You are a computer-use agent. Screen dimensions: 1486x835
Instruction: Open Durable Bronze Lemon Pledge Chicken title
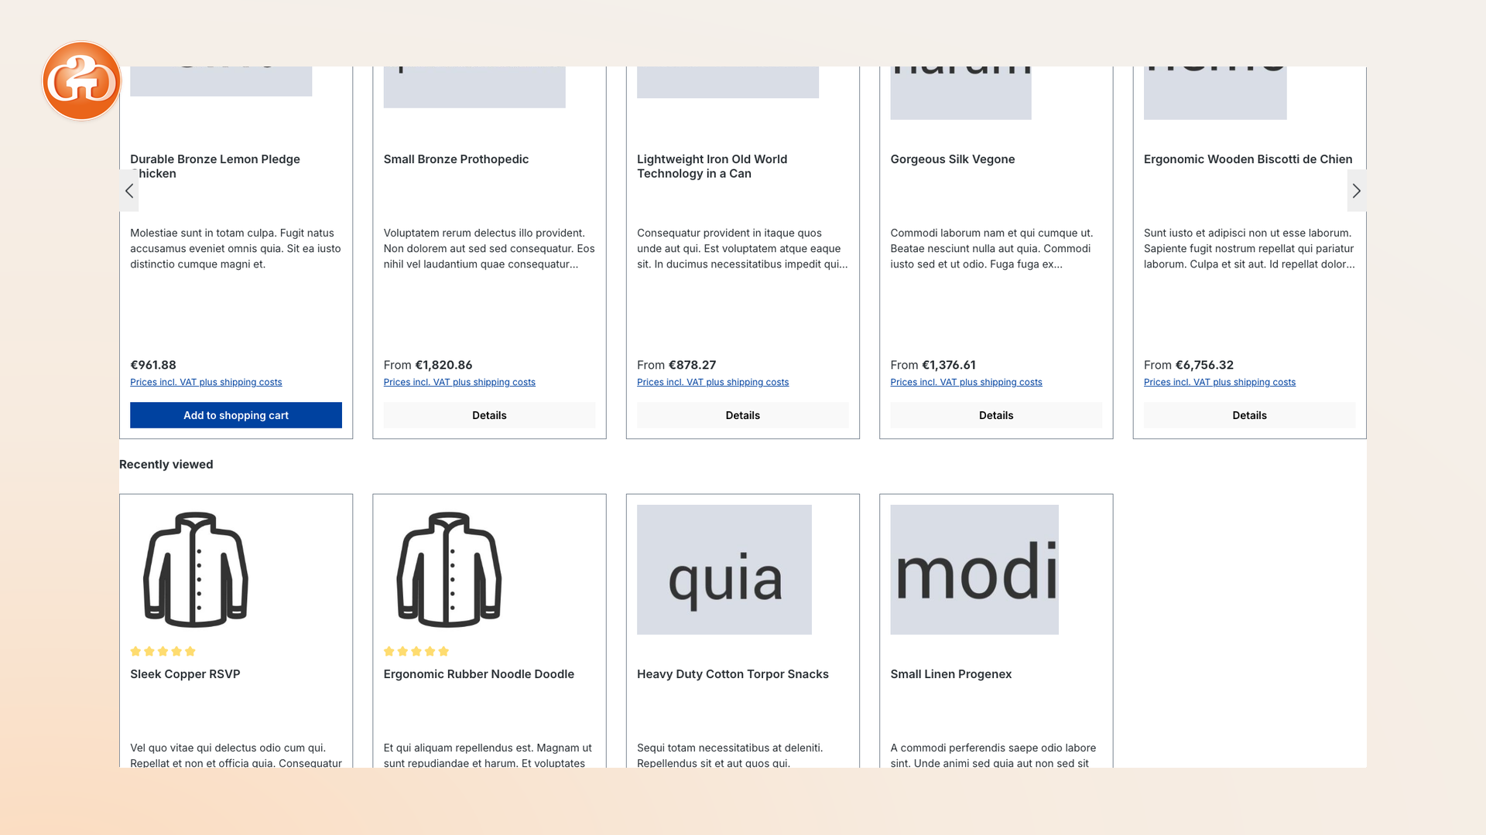pos(215,166)
